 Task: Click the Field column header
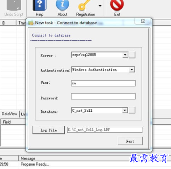point(13,122)
